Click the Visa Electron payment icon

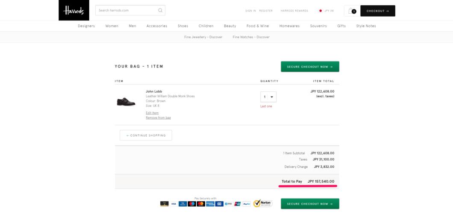coord(182,204)
